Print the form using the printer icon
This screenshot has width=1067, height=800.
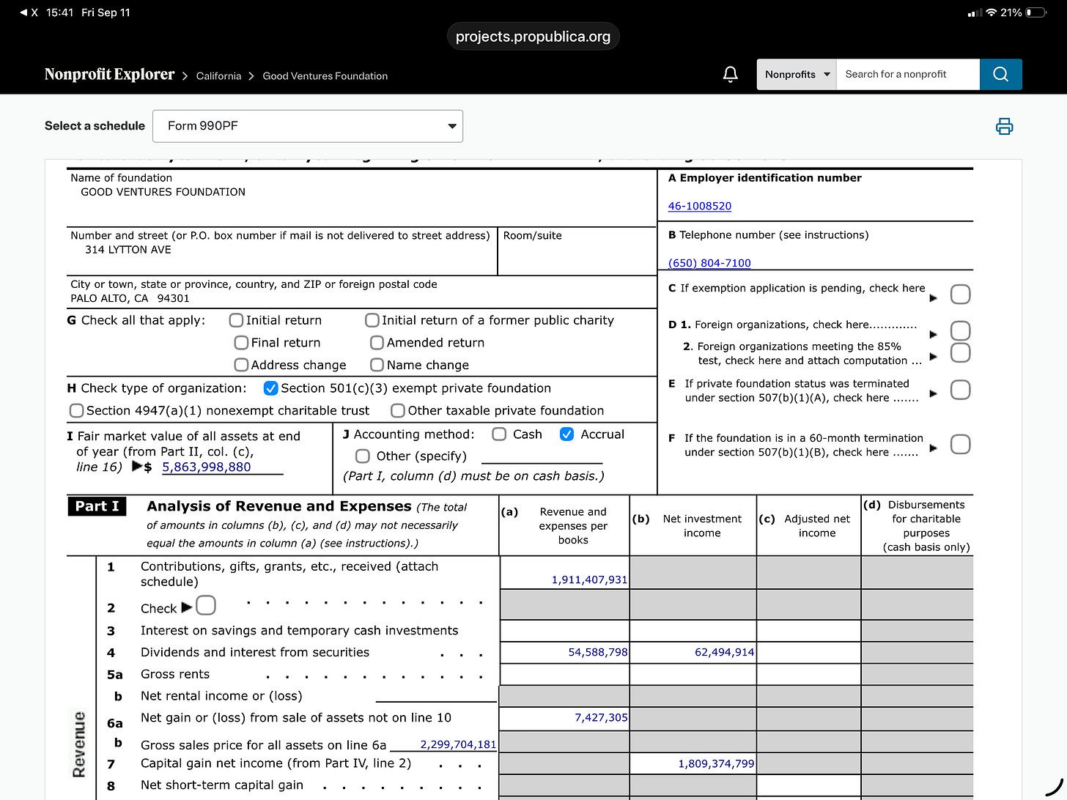1004,126
